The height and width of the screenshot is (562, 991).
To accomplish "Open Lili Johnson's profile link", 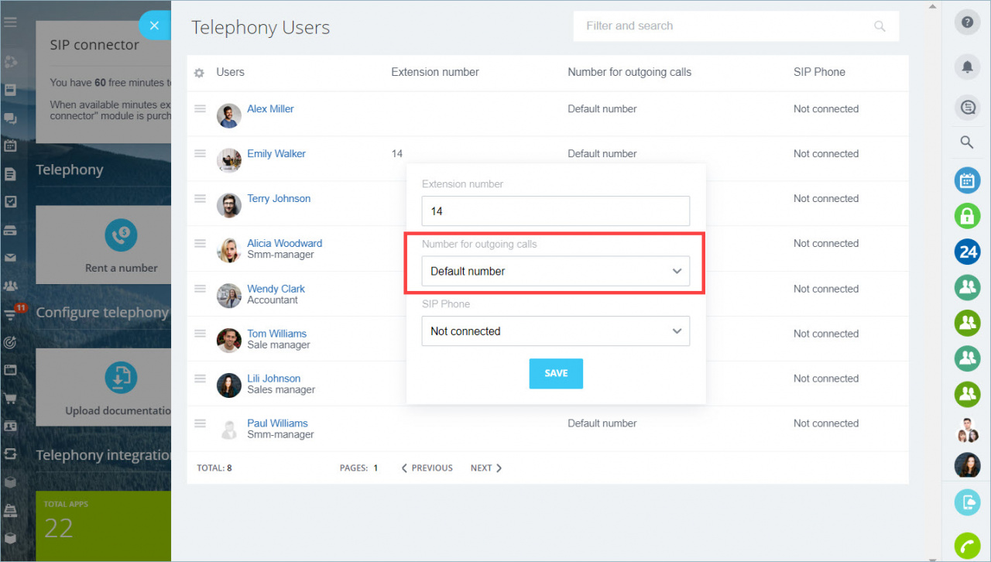I will (x=273, y=379).
